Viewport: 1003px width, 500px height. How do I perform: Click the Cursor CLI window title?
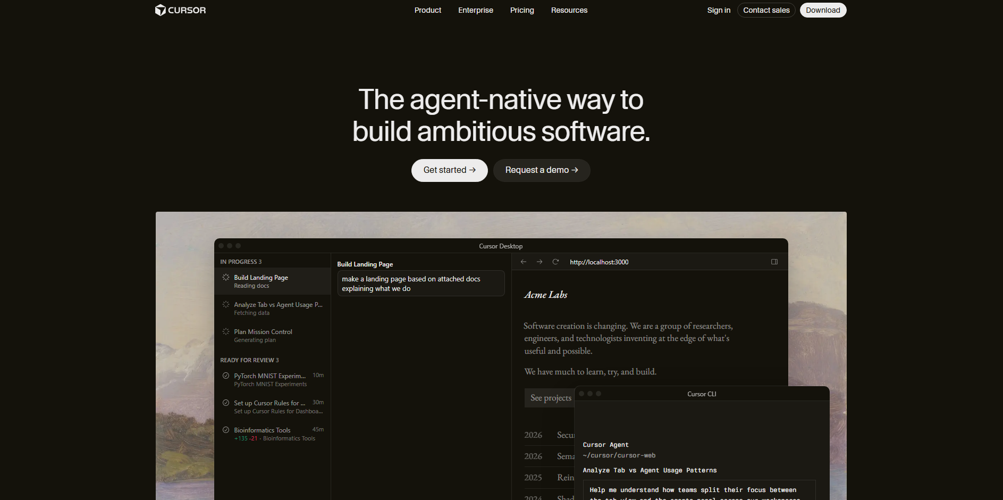(702, 394)
